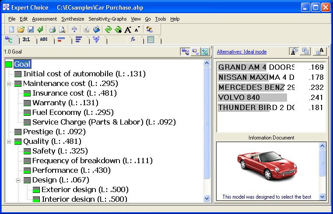The height and width of the screenshot is (214, 333).
Task: Click green arrows icon with black dot
Action: pos(118,29)
